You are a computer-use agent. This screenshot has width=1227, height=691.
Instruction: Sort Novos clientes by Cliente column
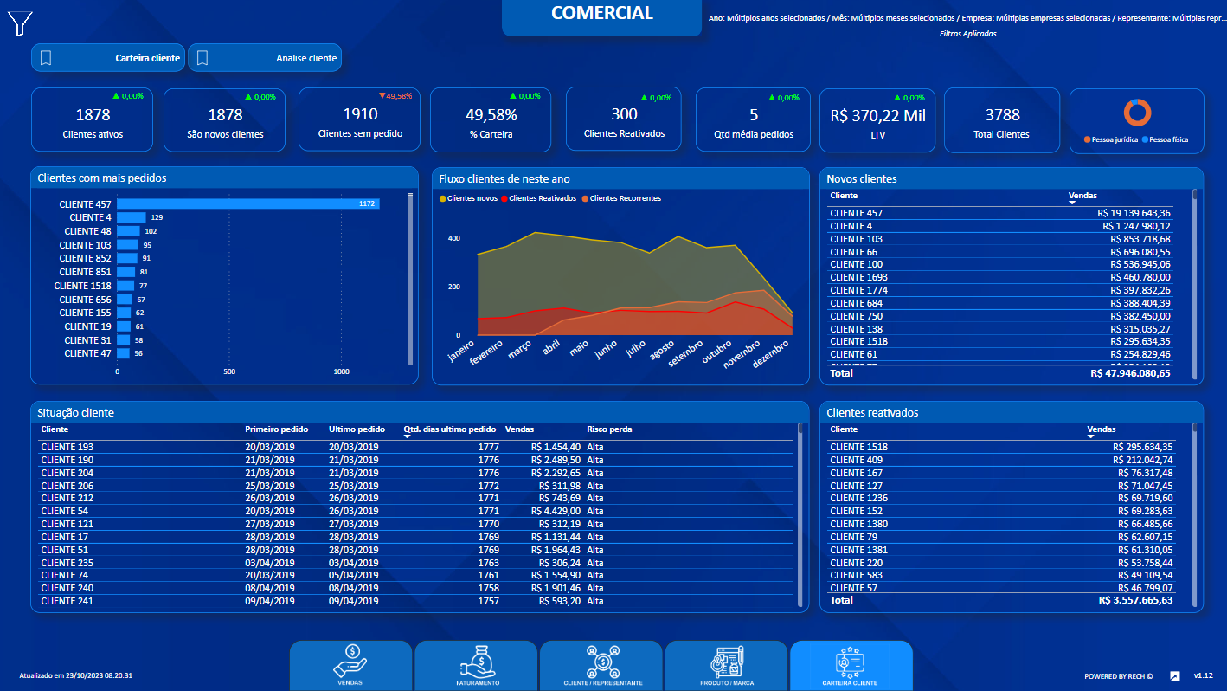coord(844,196)
